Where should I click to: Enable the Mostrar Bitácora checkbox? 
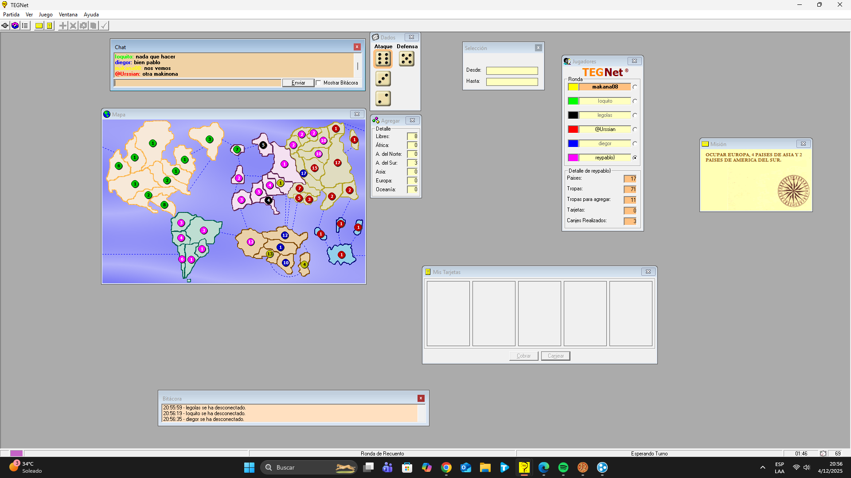pos(318,83)
